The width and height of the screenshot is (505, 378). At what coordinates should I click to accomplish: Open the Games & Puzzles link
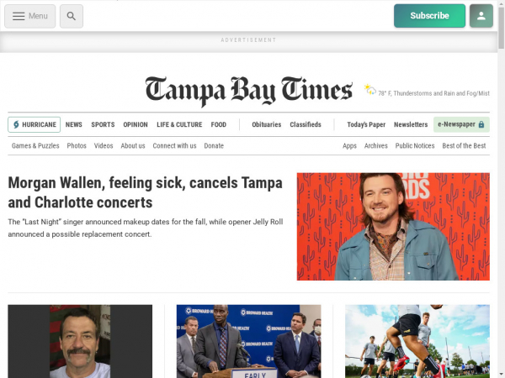coord(35,146)
